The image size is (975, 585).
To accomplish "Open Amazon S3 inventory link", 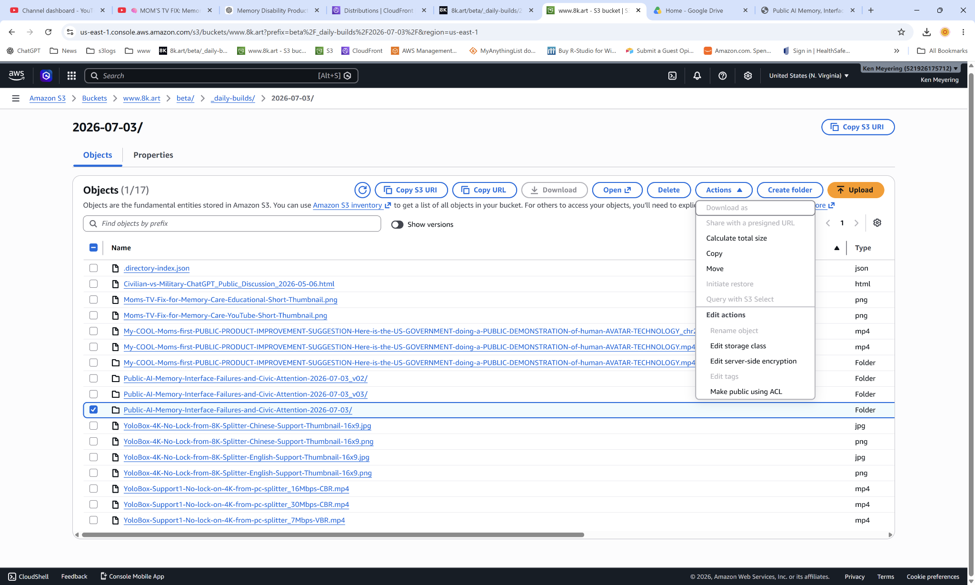I will [x=352, y=205].
